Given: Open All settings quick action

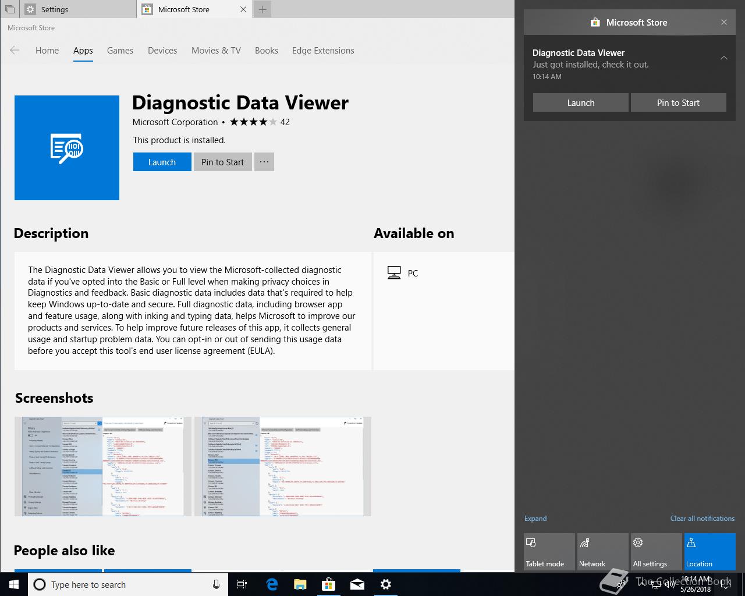Looking at the screenshot, I should pyautogui.click(x=657, y=552).
